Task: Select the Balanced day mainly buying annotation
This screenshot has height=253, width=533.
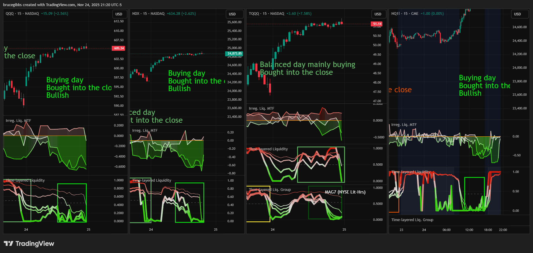Action: point(307,64)
